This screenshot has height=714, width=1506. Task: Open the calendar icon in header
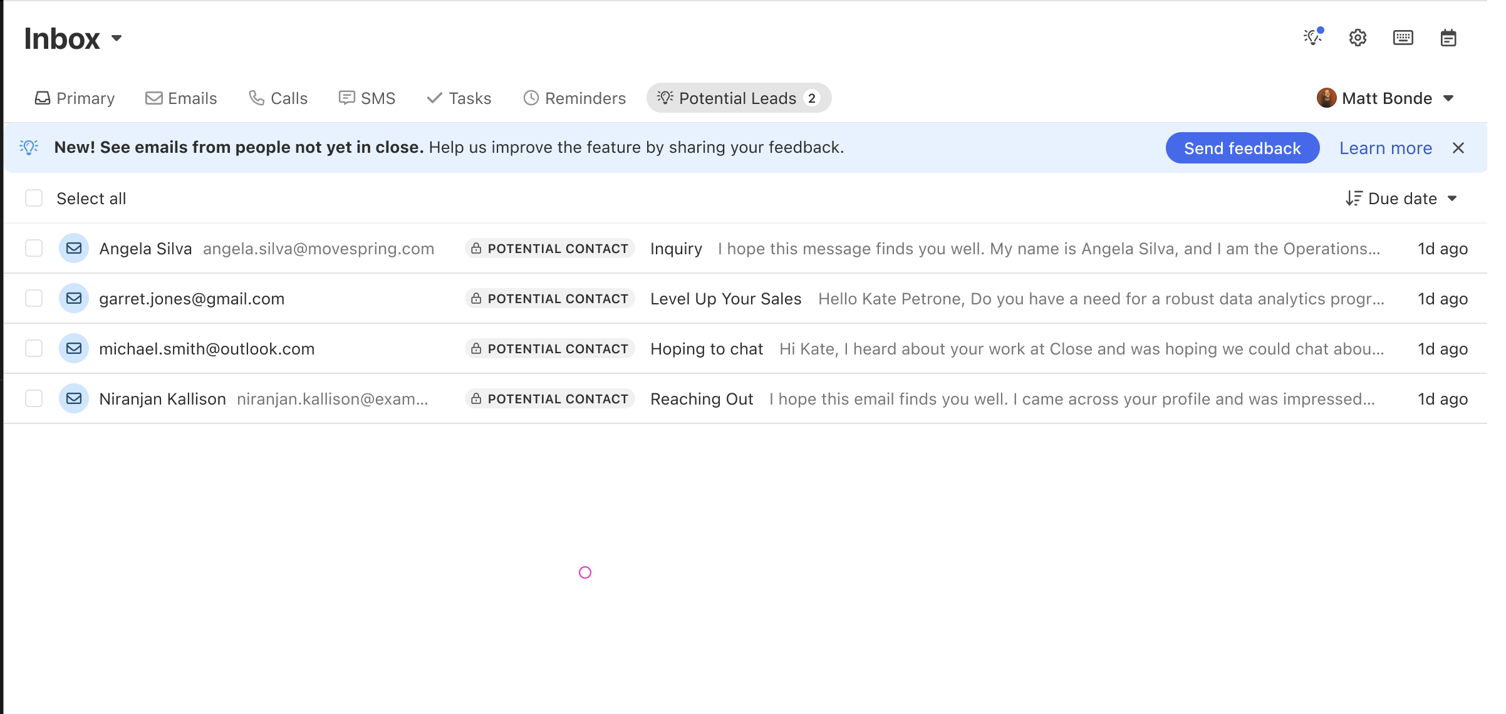[1448, 38]
